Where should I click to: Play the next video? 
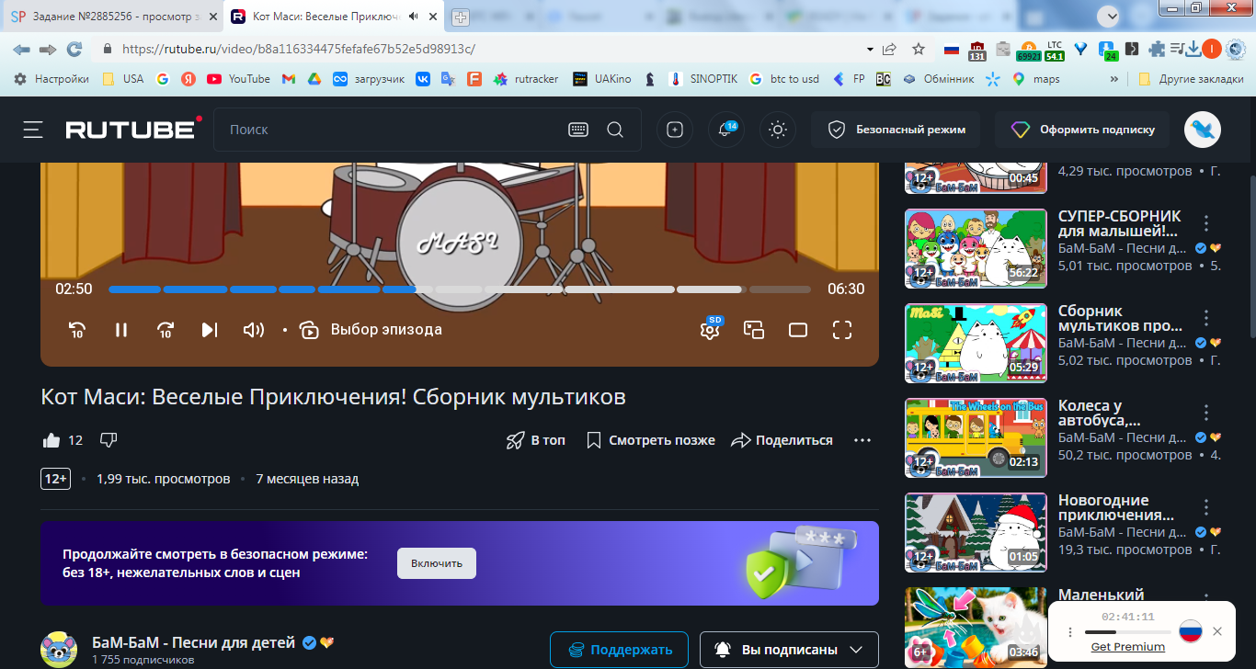[210, 330]
